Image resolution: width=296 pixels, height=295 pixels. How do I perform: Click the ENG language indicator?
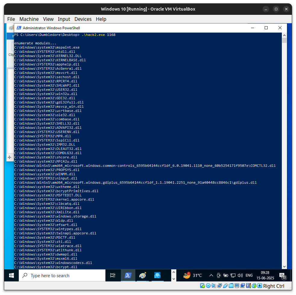pyautogui.click(x=249, y=276)
